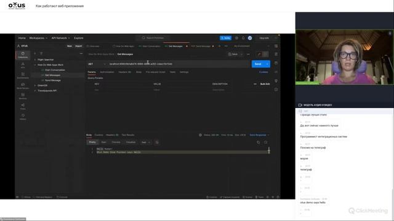Open the Save Response dropdown
This screenshot has width=394, height=221.
[x=259, y=135]
